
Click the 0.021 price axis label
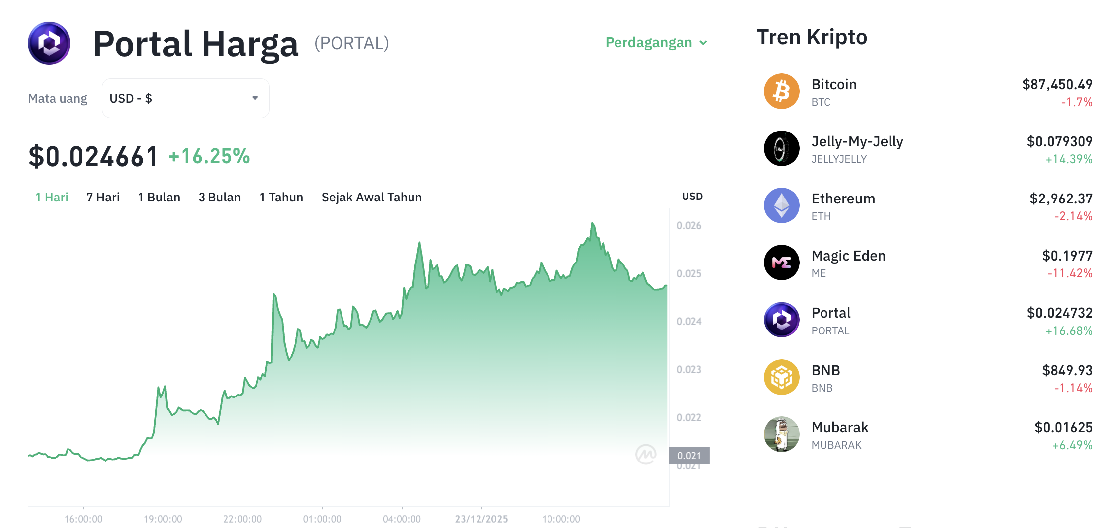pyautogui.click(x=690, y=455)
